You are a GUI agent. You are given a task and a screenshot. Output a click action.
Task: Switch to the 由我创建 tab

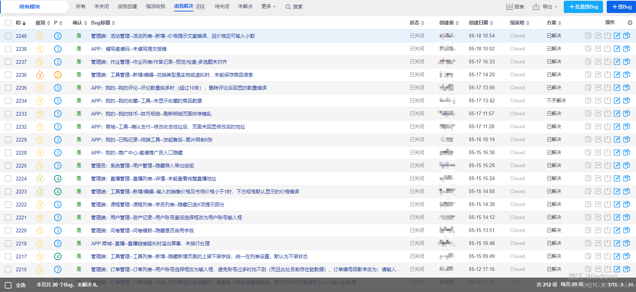(127, 6)
